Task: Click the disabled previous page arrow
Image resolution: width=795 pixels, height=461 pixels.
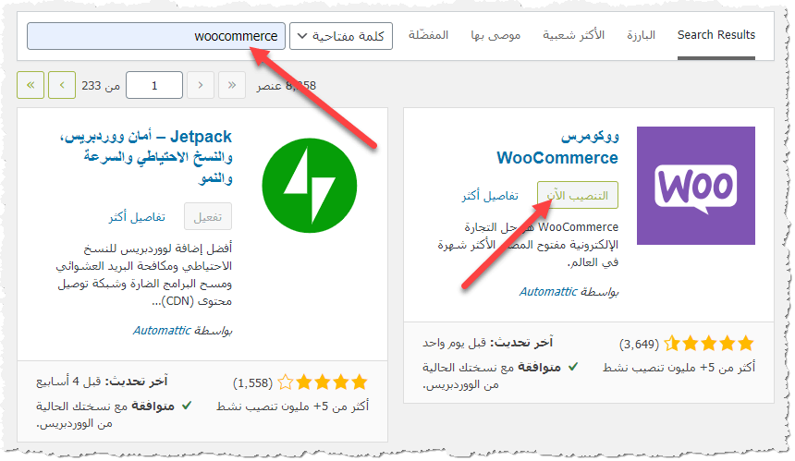Action: pyautogui.click(x=201, y=85)
